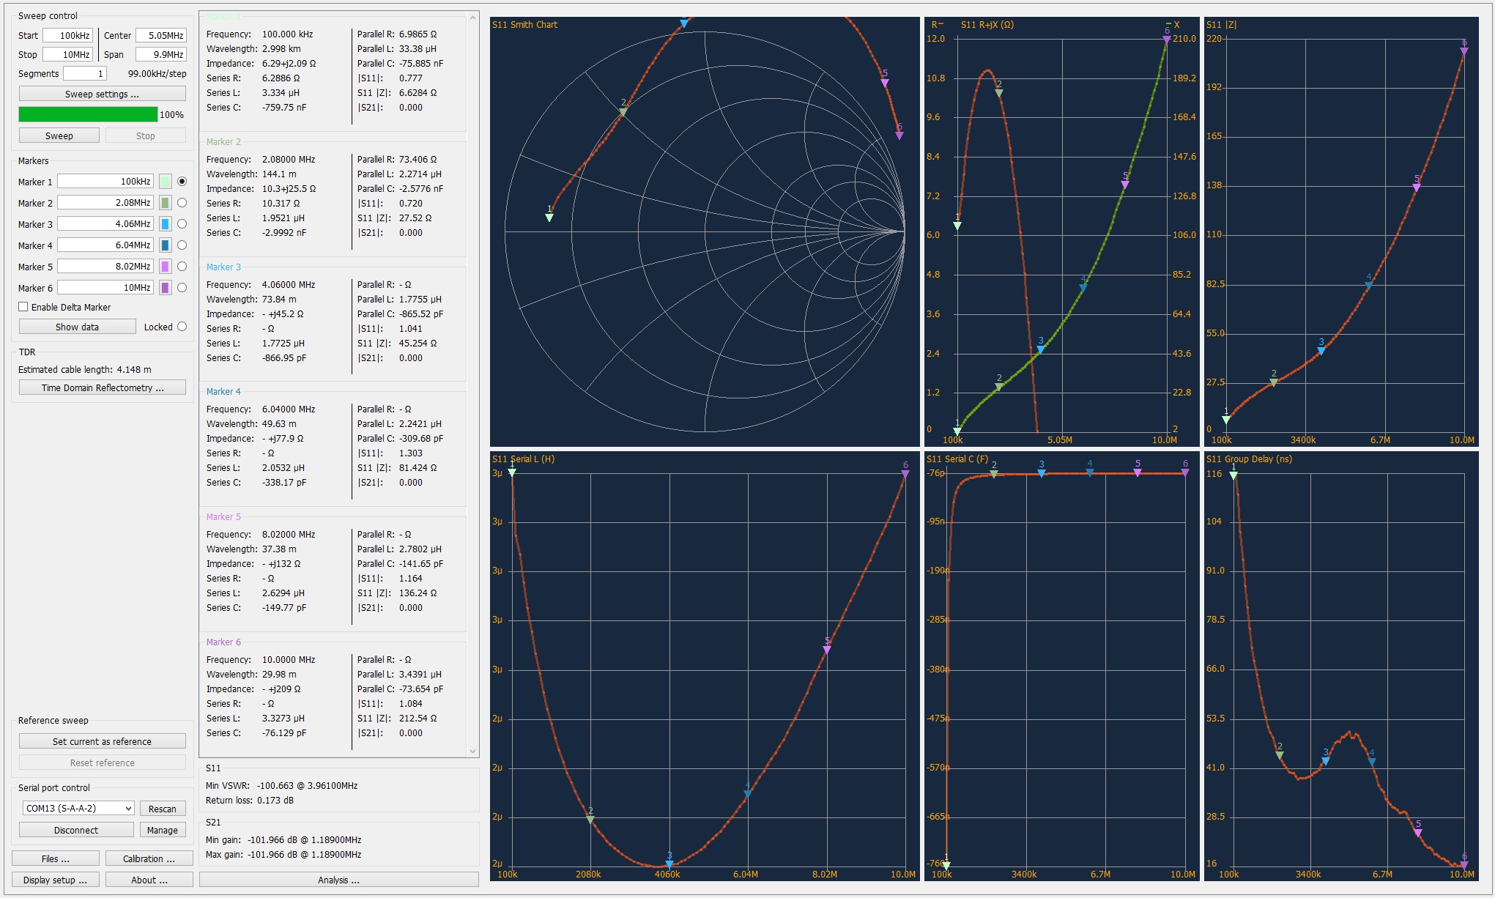Click marker 5 on the Group Delay chart

point(1418,831)
